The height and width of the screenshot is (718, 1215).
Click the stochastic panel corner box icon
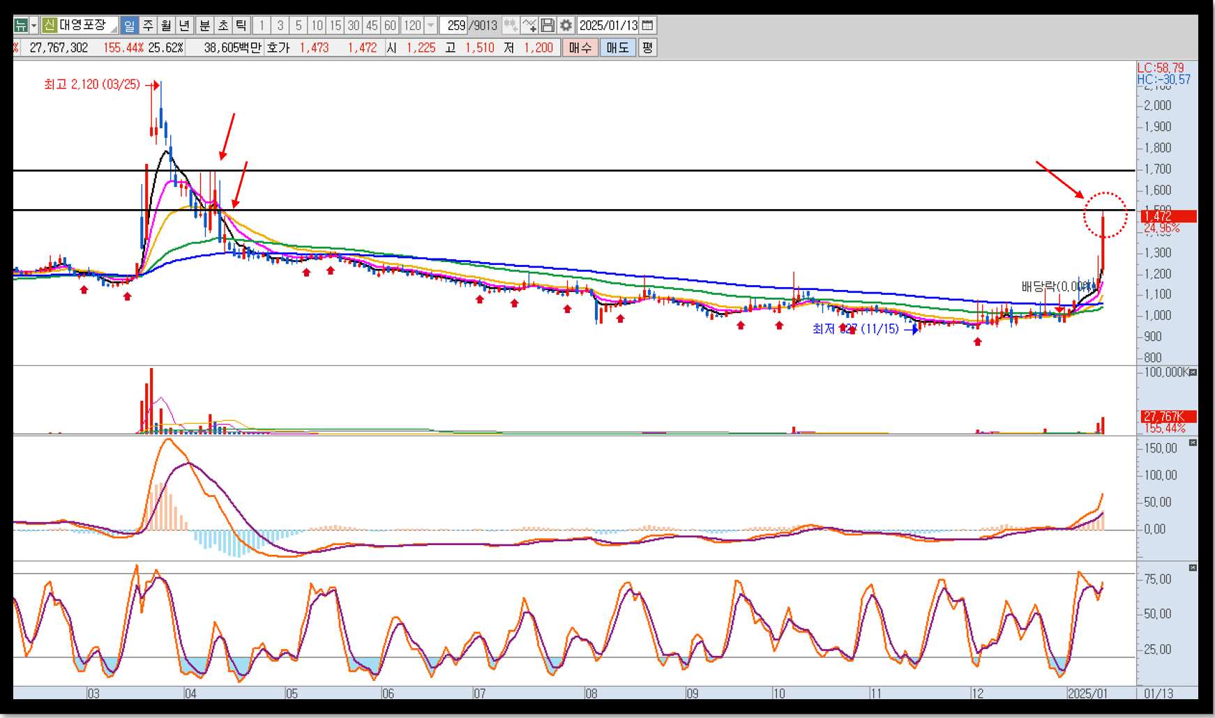1193,568
